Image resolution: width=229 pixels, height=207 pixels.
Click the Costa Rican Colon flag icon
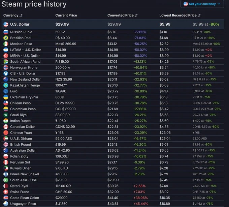point(6,198)
